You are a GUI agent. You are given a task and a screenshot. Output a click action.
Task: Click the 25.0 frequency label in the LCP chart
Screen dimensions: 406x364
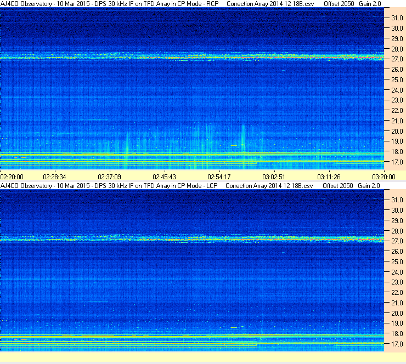point(397,262)
